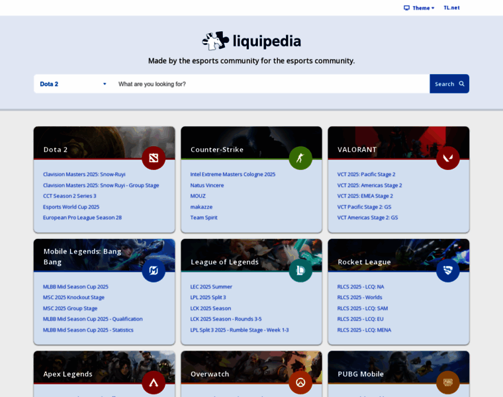Open the Theme dropdown menu

[x=419, y=8]
